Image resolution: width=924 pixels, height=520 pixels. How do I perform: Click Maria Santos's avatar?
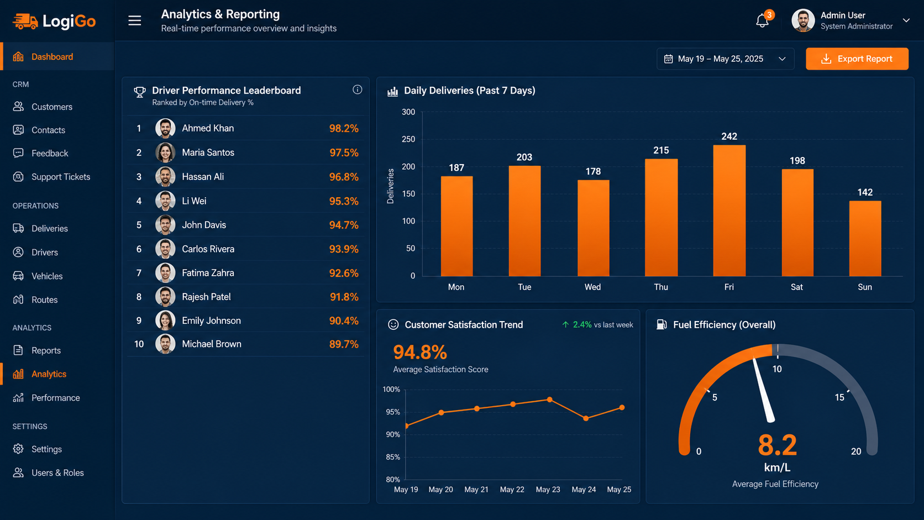pos(165,153)
